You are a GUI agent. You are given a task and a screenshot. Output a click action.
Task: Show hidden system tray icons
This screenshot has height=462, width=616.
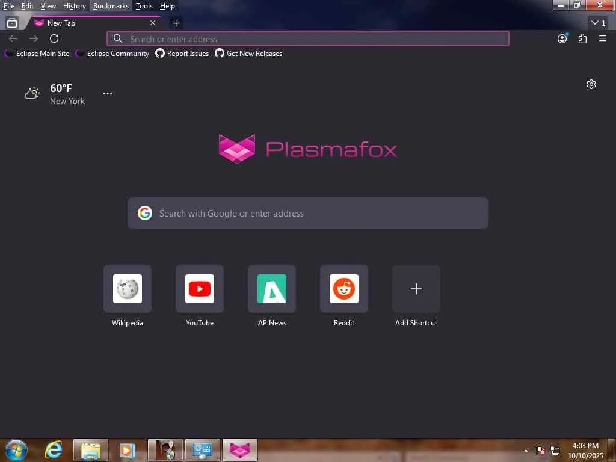coord(526,451)
